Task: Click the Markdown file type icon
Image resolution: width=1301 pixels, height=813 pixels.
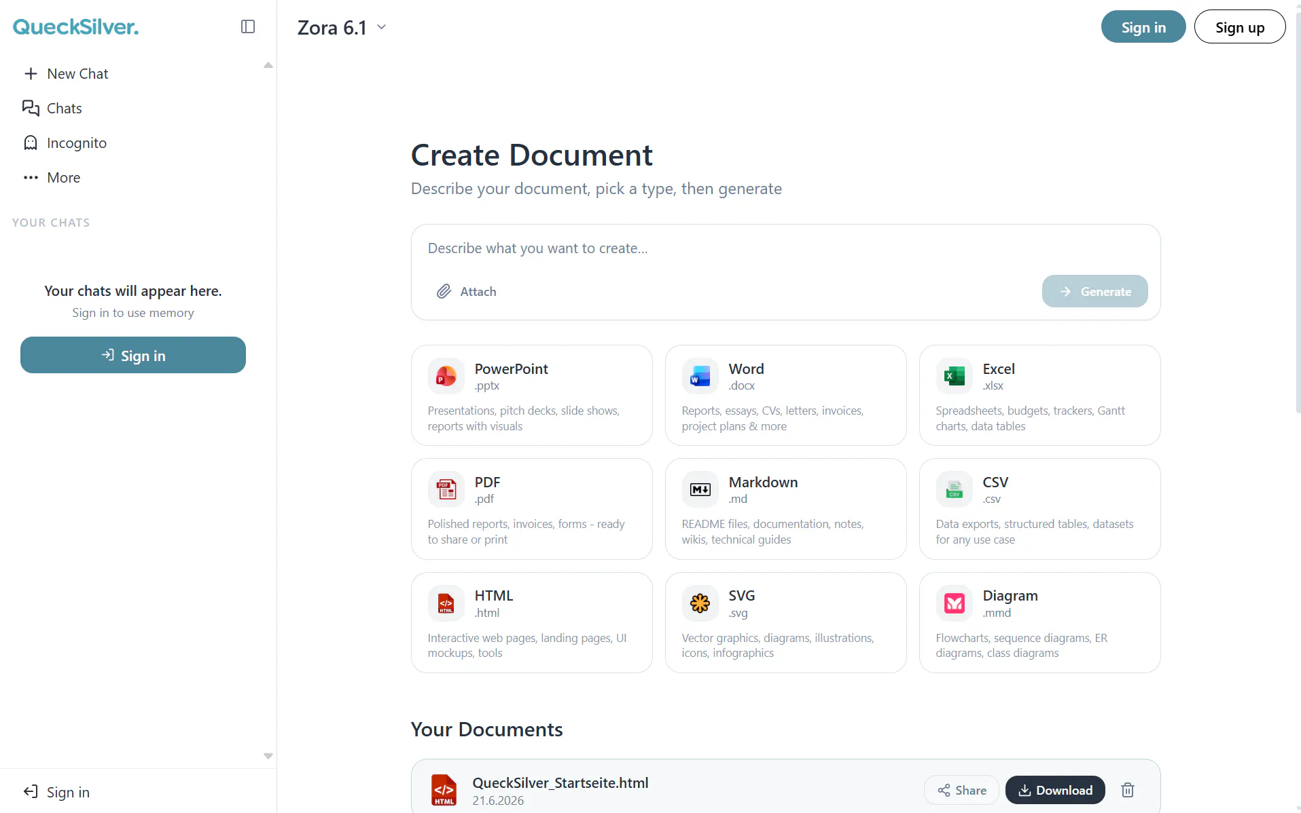Action: click(700, 489)
